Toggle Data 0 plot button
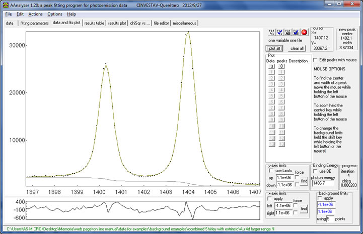Image resolution: width=363 pixels, height=234 pixels. (x=271, y=66)
